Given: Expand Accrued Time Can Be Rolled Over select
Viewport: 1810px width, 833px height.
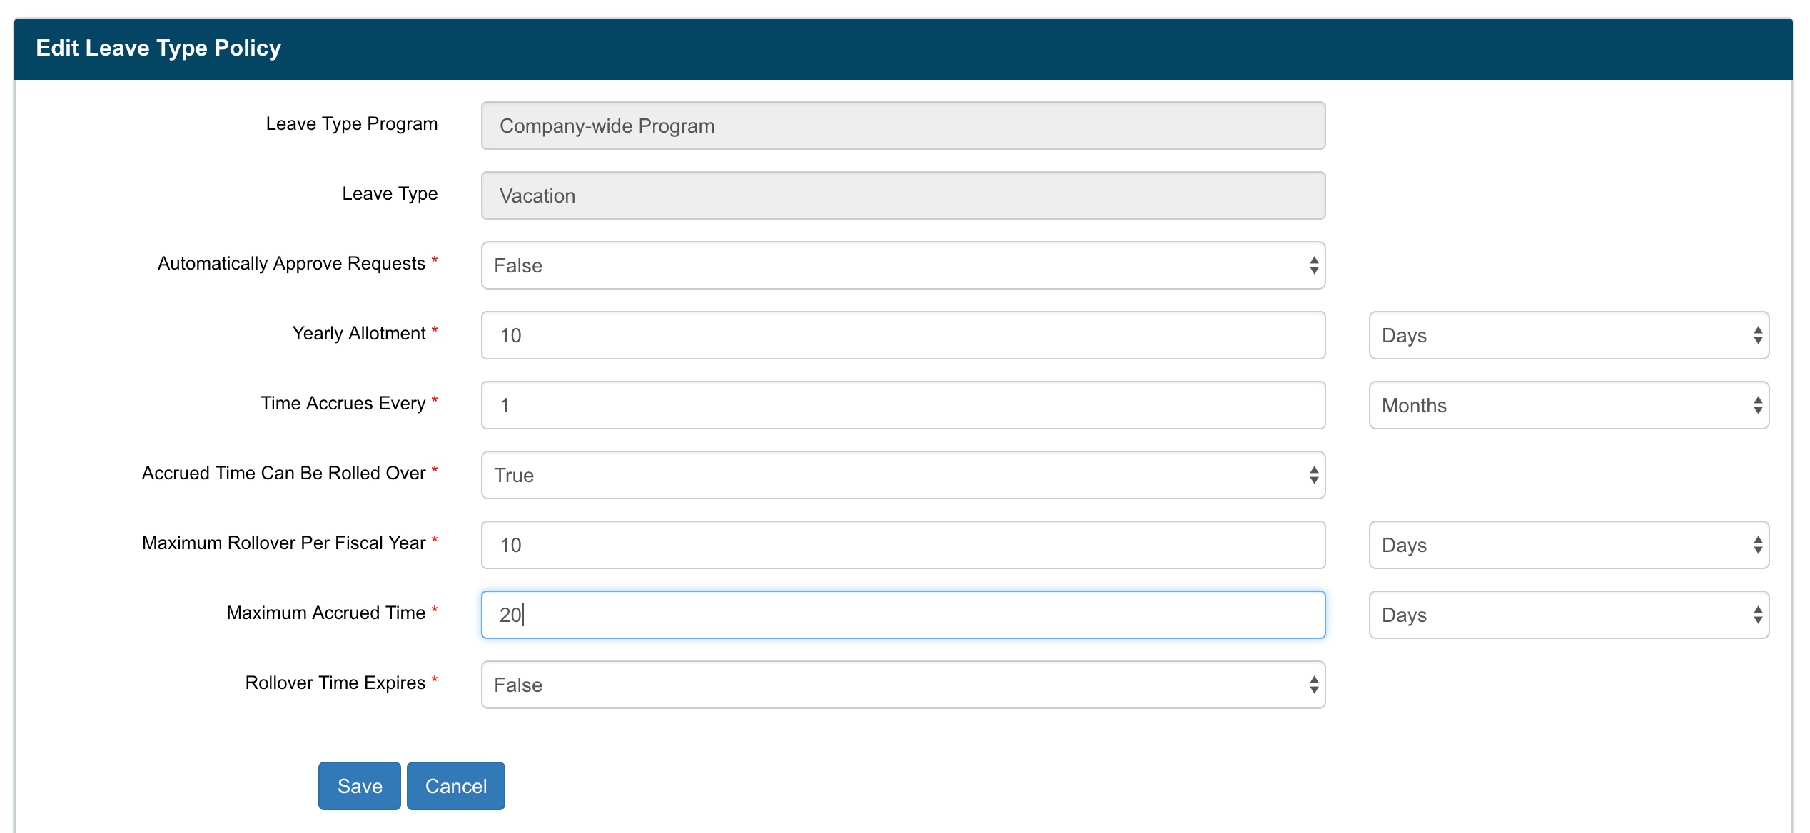Looking at the screenshot, I should click(x=903, y=475).
